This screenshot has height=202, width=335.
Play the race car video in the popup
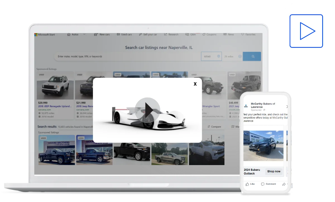point(147,110)
